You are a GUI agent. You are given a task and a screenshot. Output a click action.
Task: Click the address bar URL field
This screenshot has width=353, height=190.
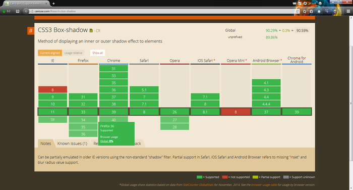tap(162, 11)
